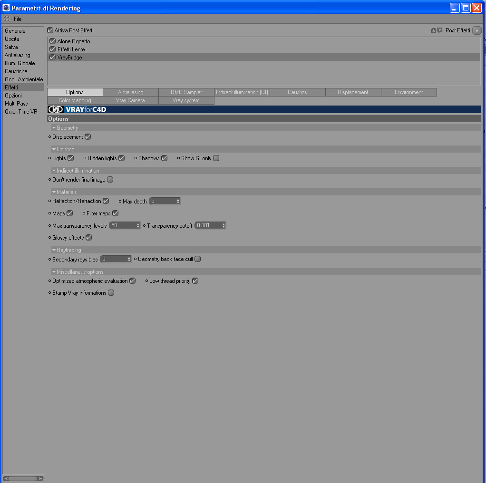This screenshot has width=486, height=483.
Task: Click the VRAYforC4D logo banner
Action: (264, 109)
